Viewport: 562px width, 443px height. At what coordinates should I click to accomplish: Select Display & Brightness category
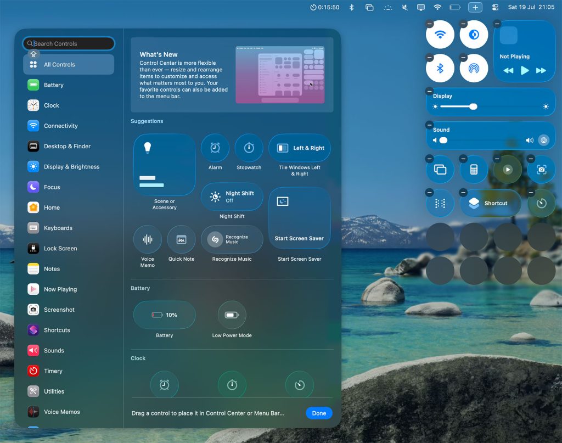pyautogui.click(x=71, y=167)
